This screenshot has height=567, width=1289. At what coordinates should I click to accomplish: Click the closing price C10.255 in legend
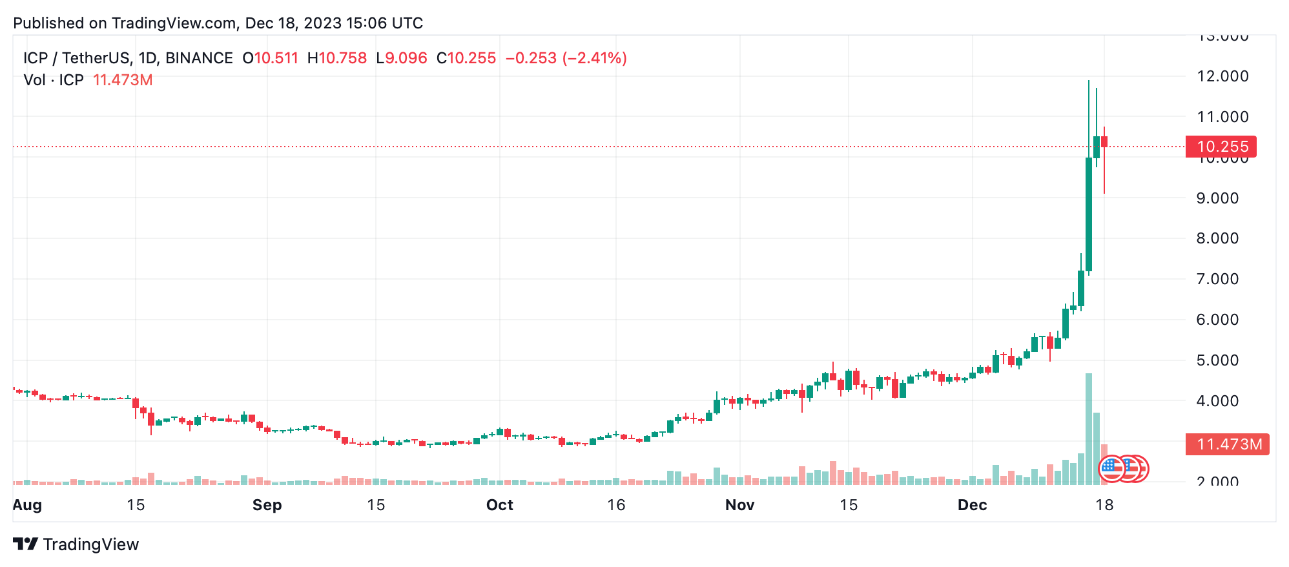pos(466,58)
